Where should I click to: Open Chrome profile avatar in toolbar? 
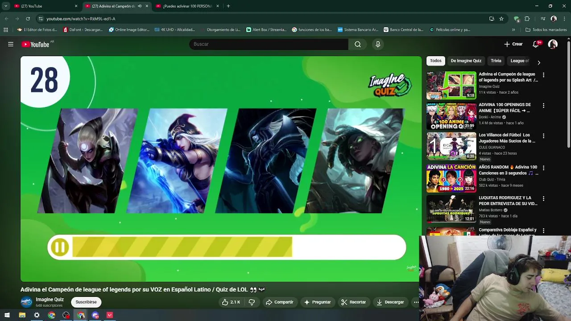(x=554, y=19)
